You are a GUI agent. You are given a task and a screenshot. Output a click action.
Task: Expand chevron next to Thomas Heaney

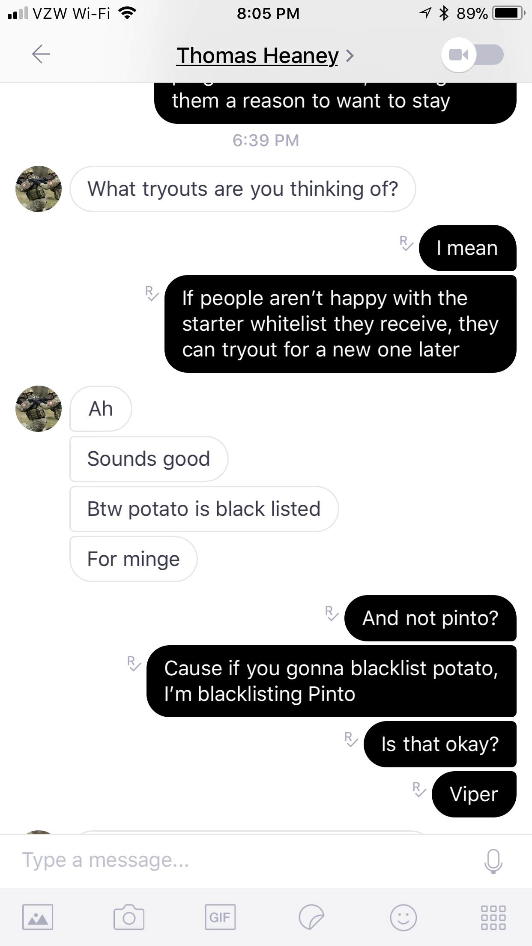click(x=350, y=56)
